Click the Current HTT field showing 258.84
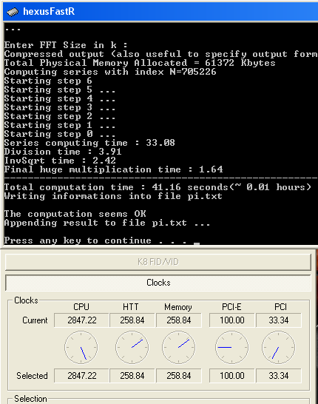The image size is (318, 404). 132,320
